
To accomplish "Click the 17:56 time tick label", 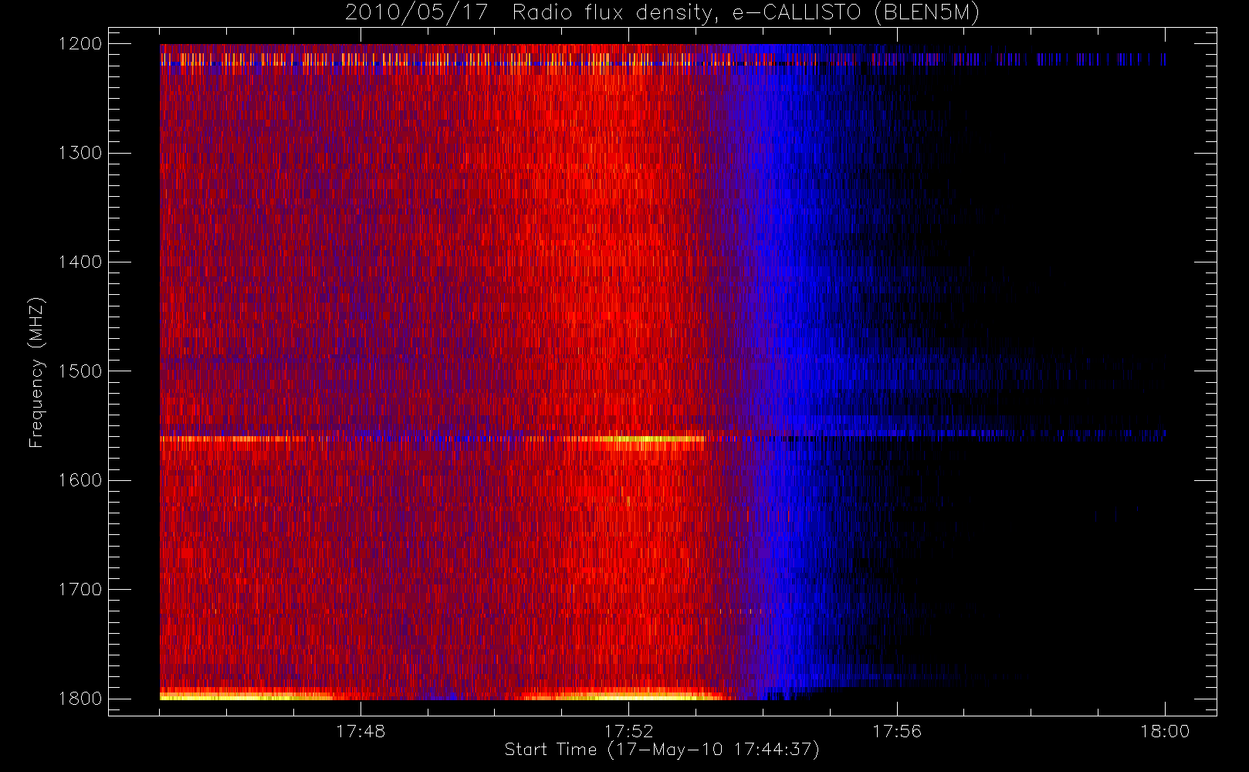I will 897,731.
